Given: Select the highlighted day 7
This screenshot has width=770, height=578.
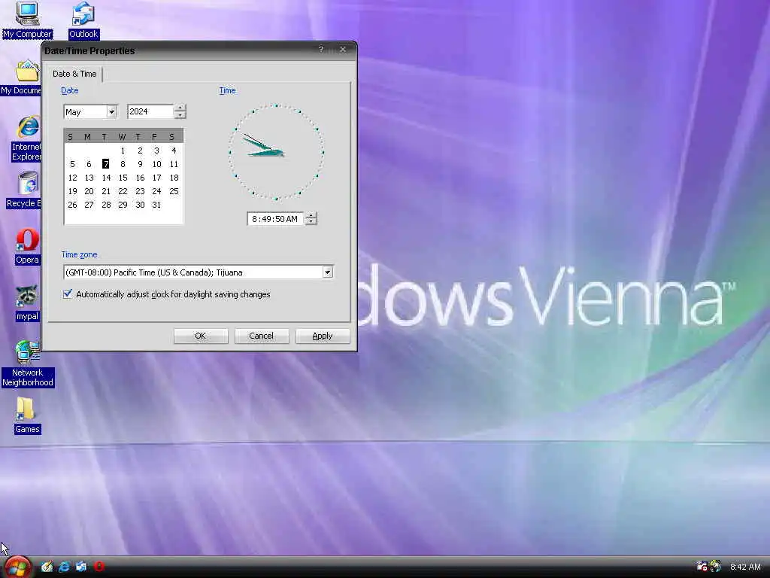Looking at the screenshot, I should point(105,163).
